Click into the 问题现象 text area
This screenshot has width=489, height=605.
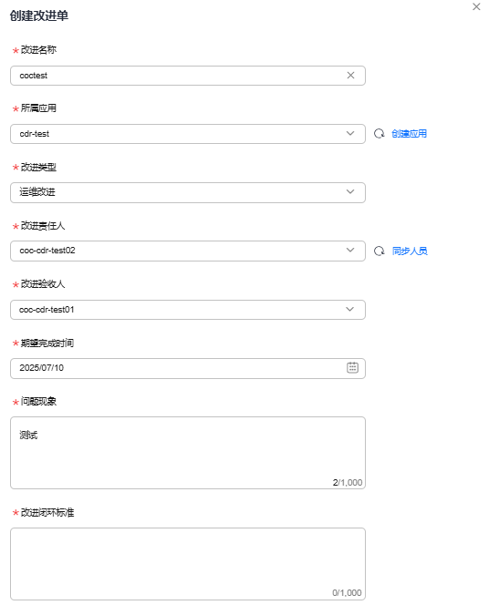188,453
